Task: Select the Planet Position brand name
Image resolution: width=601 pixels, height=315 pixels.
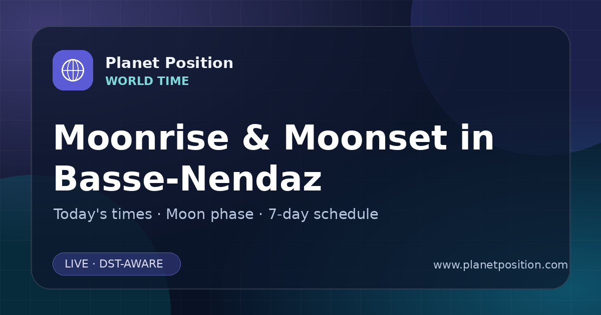Action: point(169,63)
